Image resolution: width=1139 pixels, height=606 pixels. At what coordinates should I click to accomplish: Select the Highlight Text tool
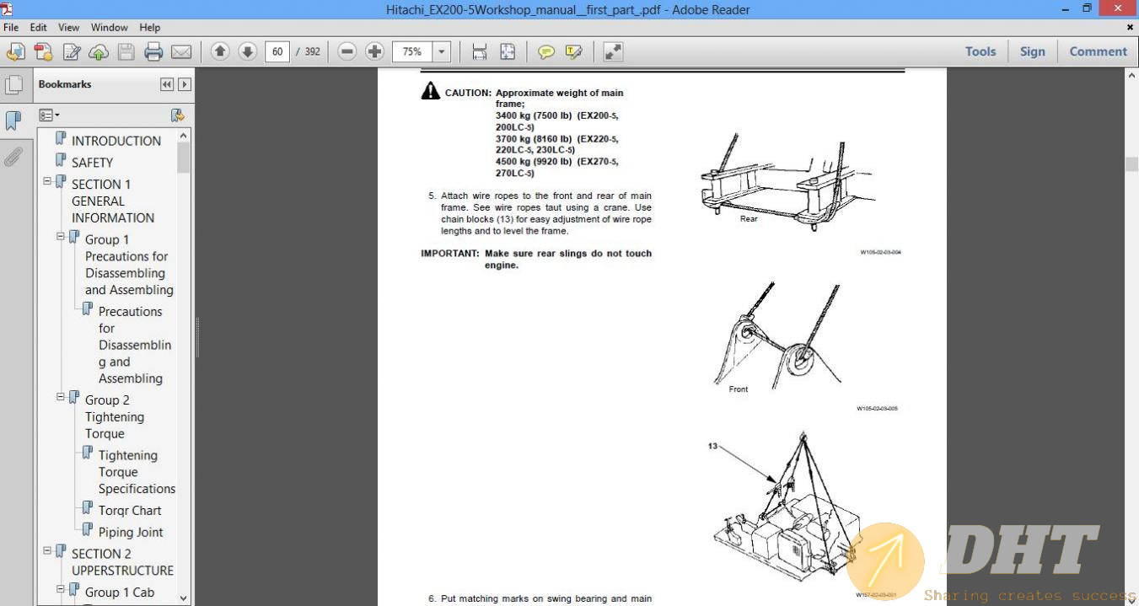tap(574, 52)
